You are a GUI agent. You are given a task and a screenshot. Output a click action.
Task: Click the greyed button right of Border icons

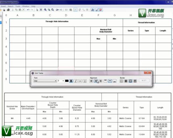click(144, 80)
